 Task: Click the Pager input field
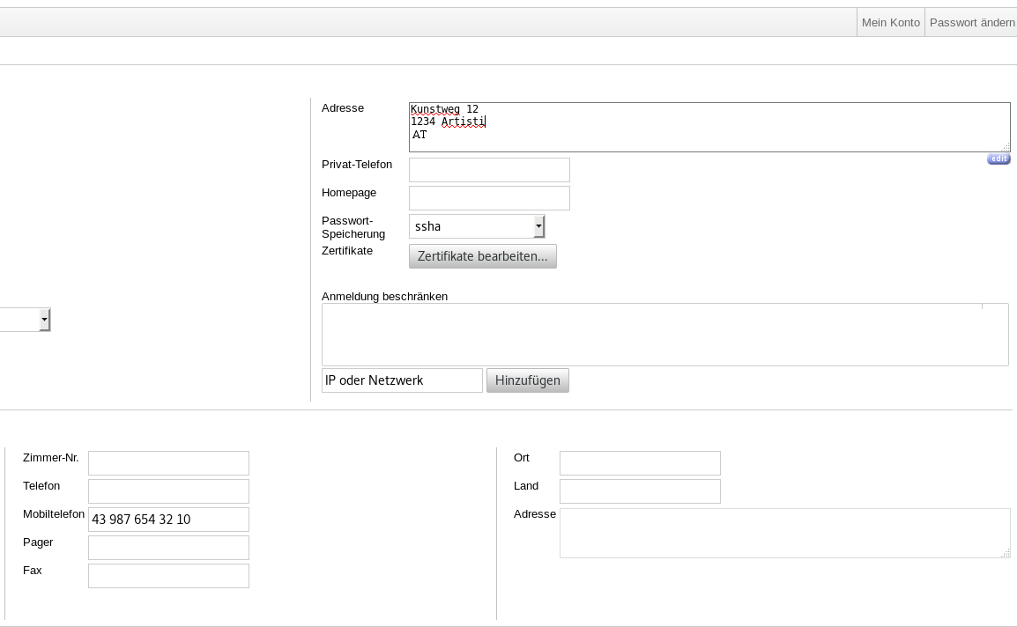(x=168, y=548)
